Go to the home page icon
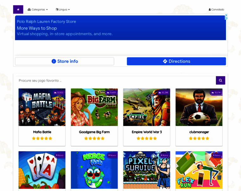This screenshot has height=191, width=241. [18, 10]
